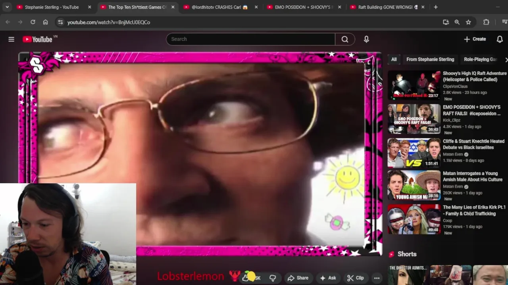Install app icon in address bar
This screenshot has width=508, height=285.
446,22
